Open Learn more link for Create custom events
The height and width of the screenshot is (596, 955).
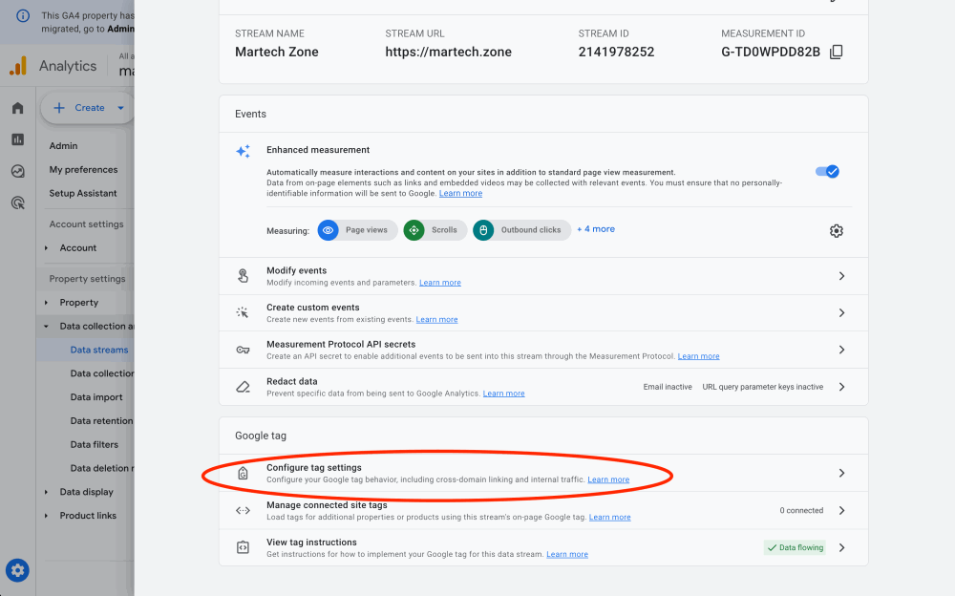point(436,319)
